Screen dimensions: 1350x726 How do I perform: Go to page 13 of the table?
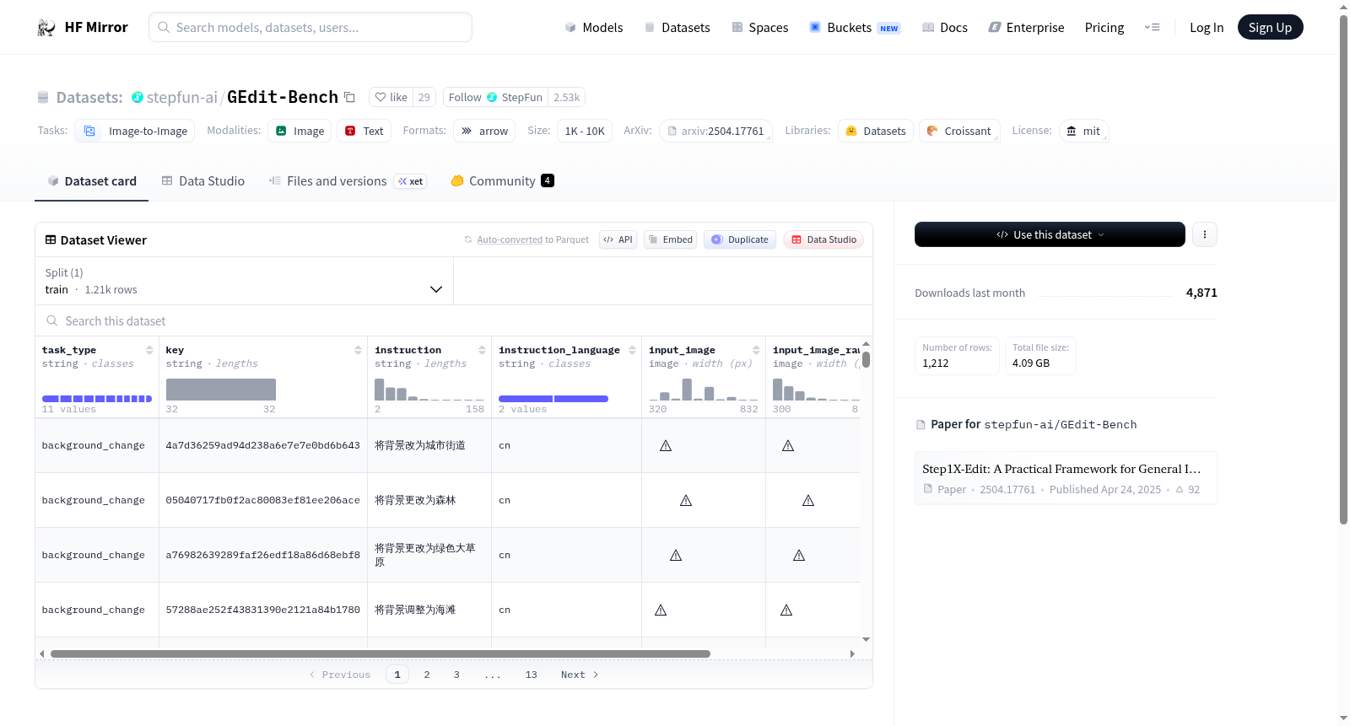point(531,675)
